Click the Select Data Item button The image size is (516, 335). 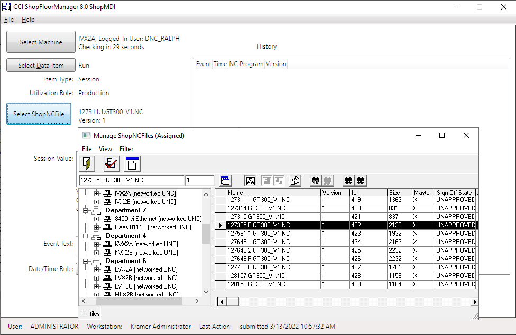coord(41,65)
